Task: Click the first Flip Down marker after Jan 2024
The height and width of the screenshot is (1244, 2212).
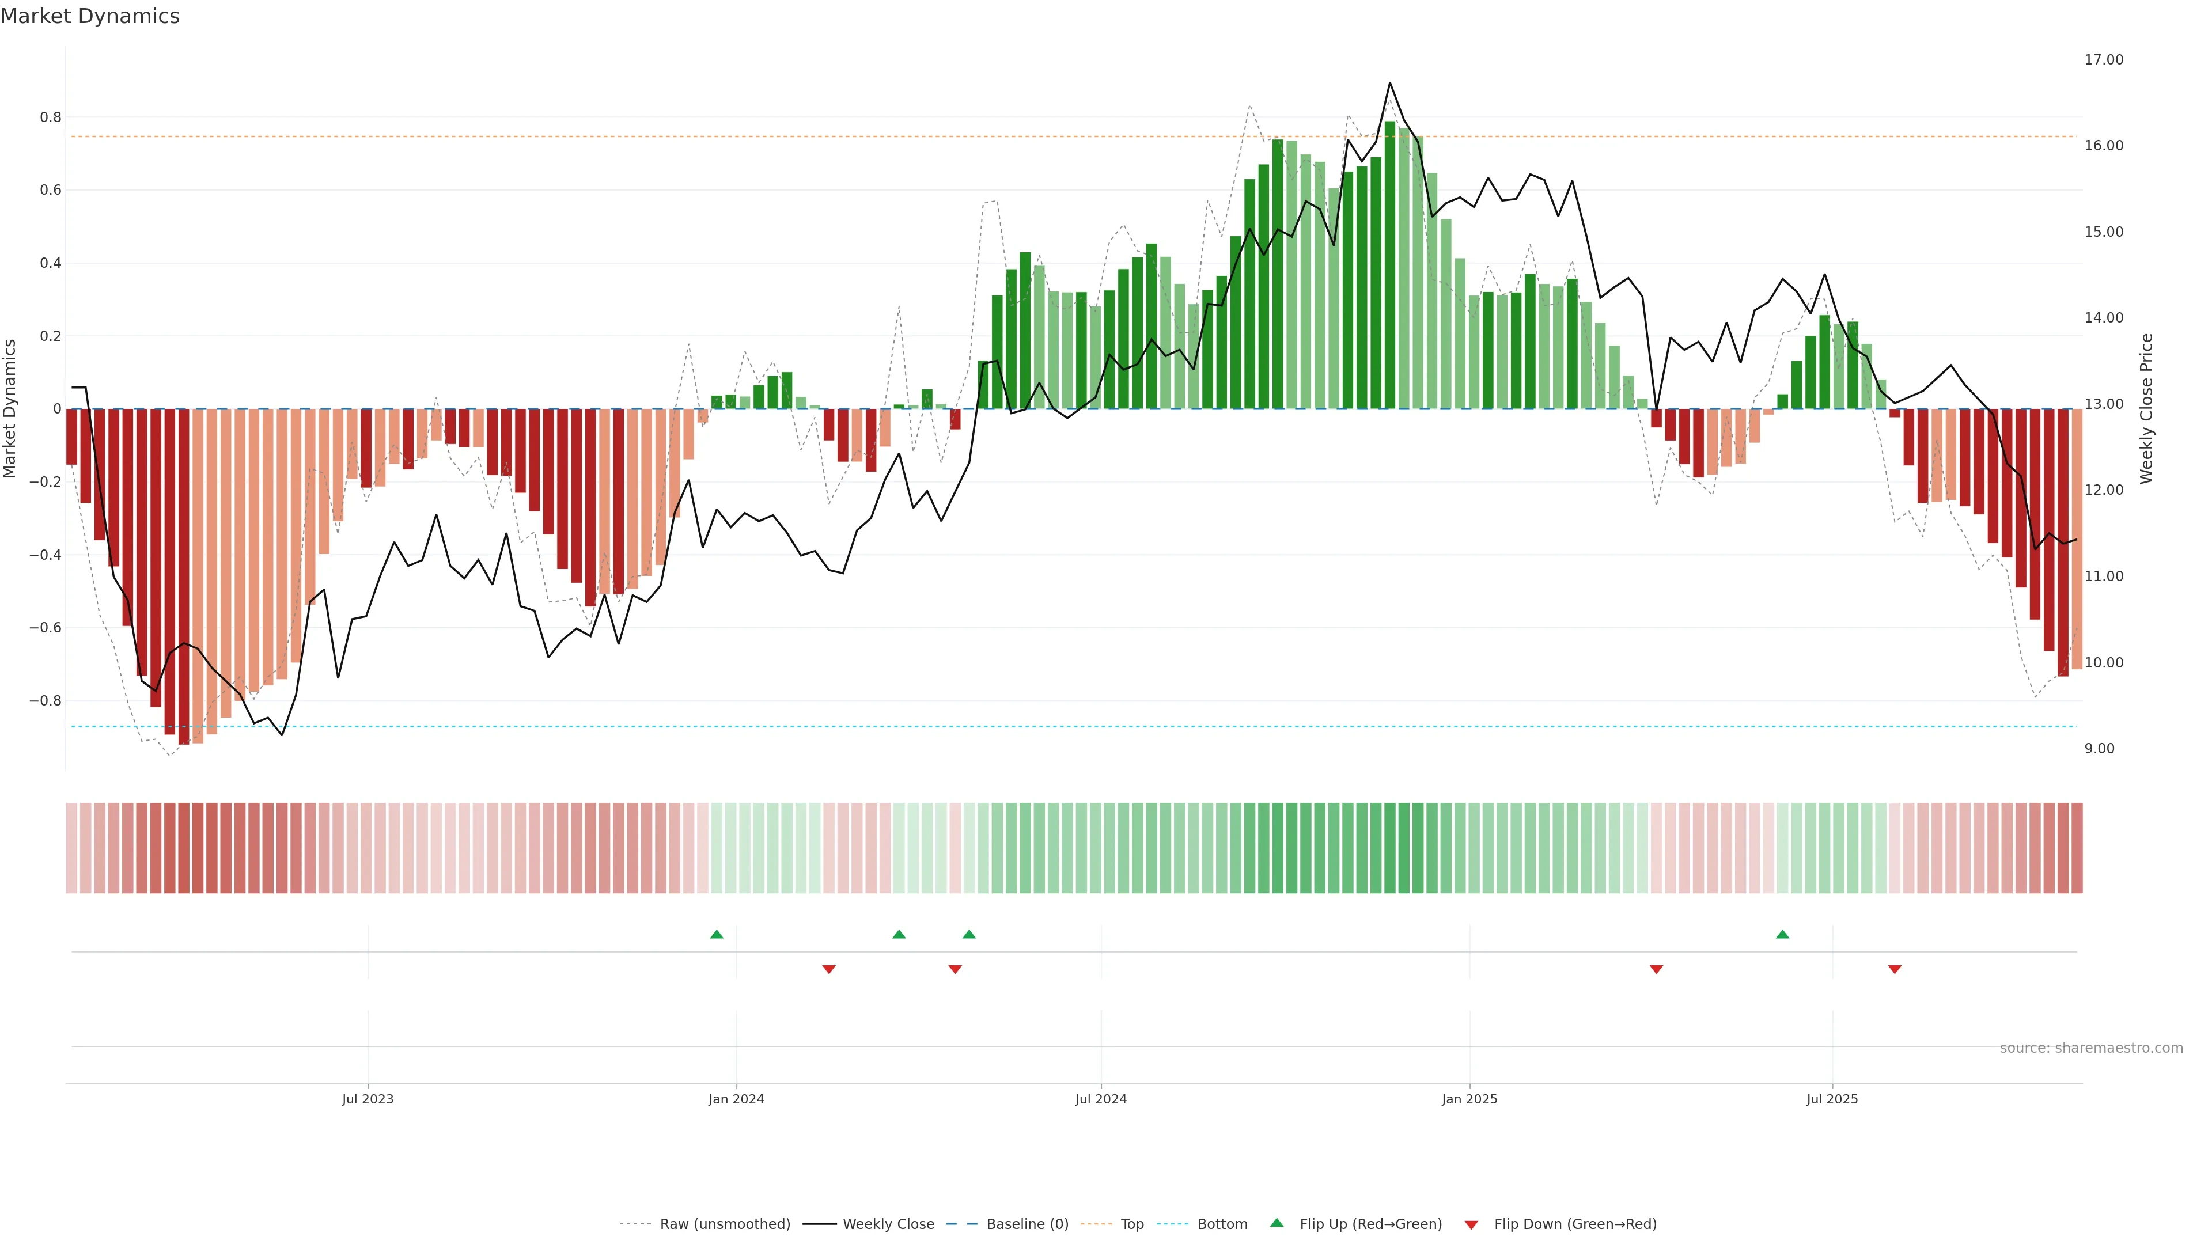Action: pyautogui.click(x=829, y=969)
